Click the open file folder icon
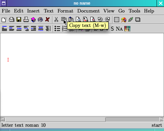This screenshot has height=131, width=164. click(12, 20)
